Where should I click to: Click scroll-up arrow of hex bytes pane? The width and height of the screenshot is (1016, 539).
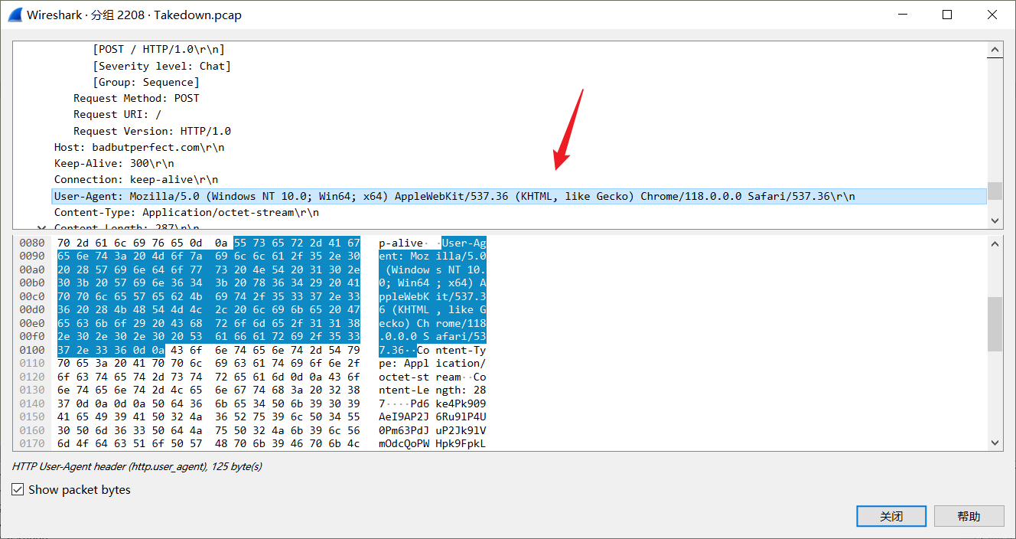(x=995, y=244)
